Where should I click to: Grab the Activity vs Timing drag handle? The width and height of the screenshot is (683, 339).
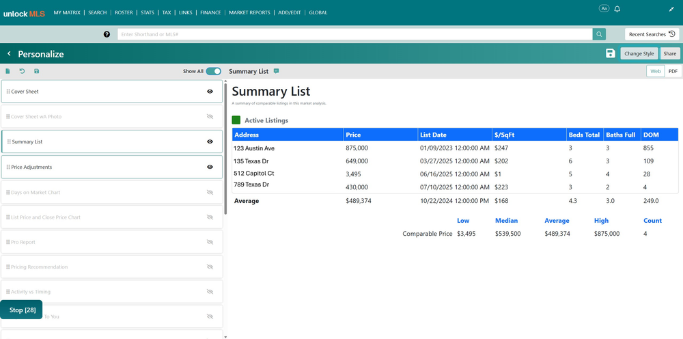pyautogui.click(x=8, y=292)
